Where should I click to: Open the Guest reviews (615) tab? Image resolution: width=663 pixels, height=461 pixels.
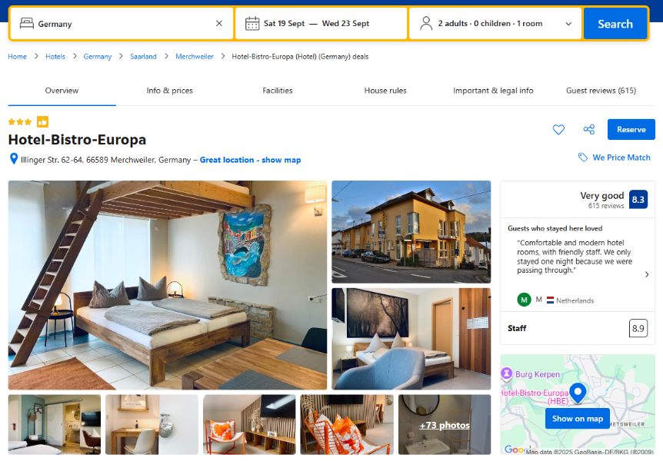pos(601,91)
